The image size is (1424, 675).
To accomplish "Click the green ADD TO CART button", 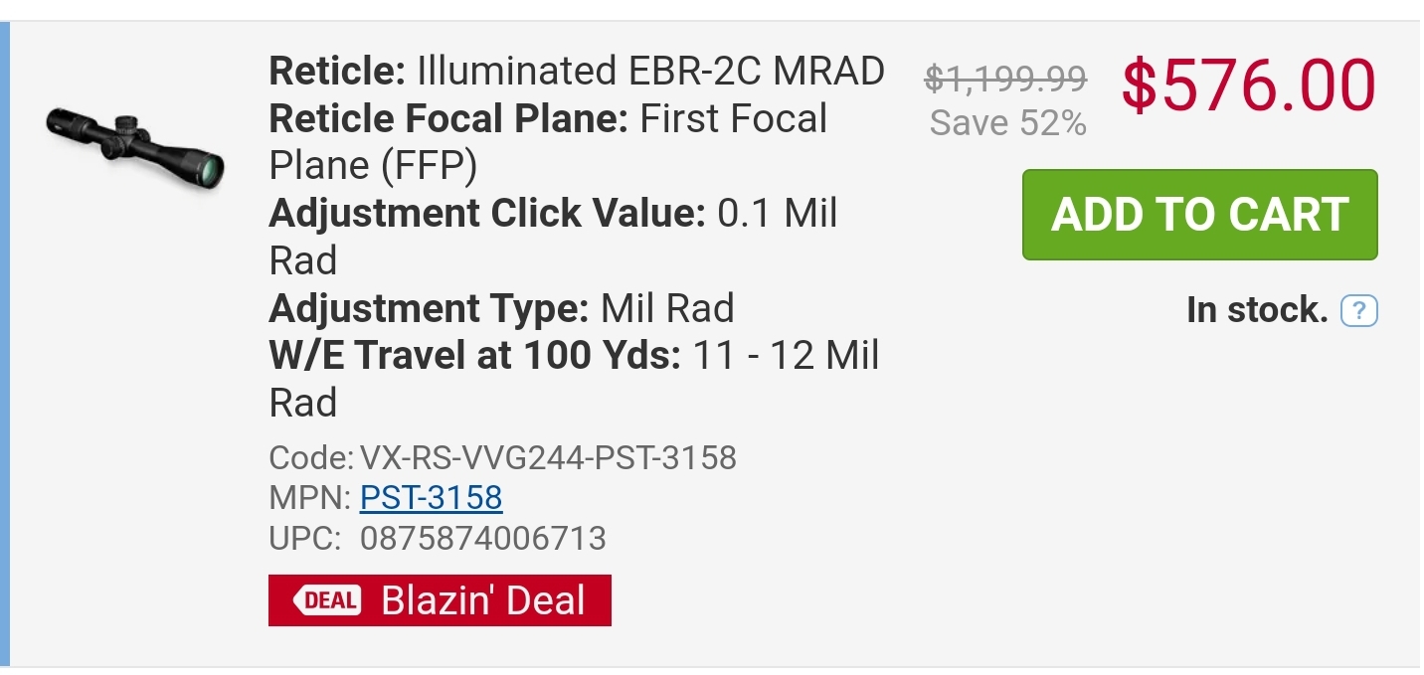I will (1199, 215).
